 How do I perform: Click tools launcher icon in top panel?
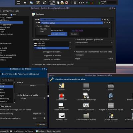62,3
